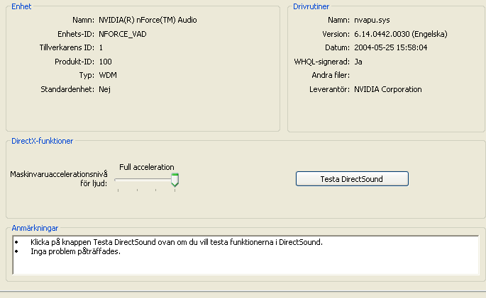Click the Leverantör value NVIDIA Corporation
The image size is (486, 298).
pos(388,89)
